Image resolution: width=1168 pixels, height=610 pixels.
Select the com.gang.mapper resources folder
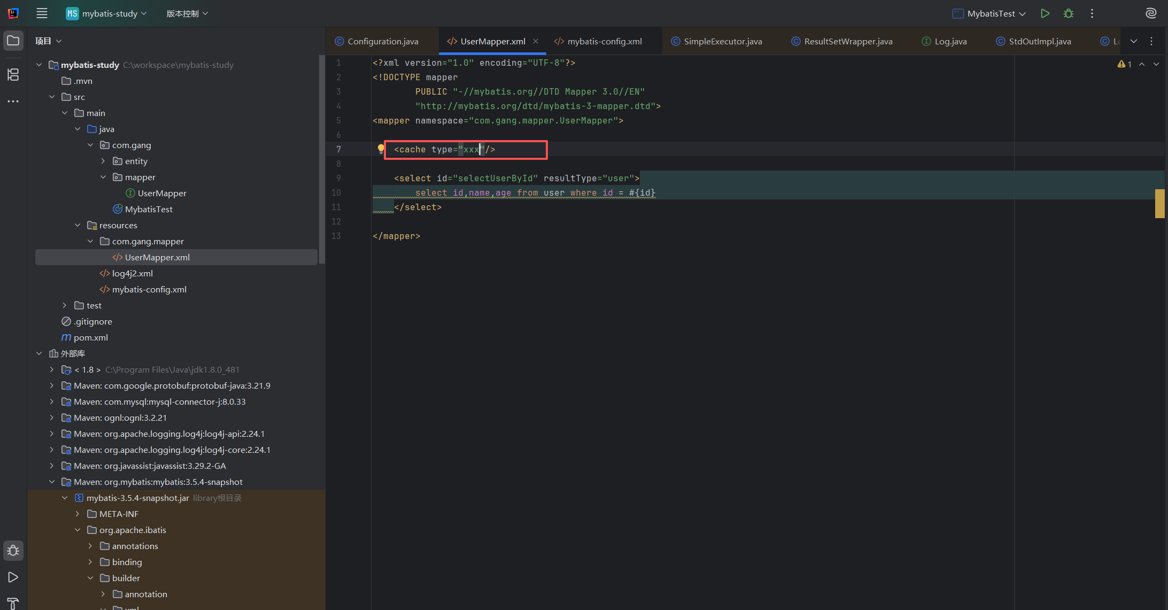[x=142, y=241]
